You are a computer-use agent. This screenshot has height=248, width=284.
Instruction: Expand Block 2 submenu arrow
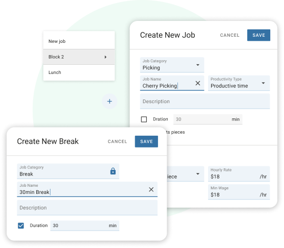point(106,57)
